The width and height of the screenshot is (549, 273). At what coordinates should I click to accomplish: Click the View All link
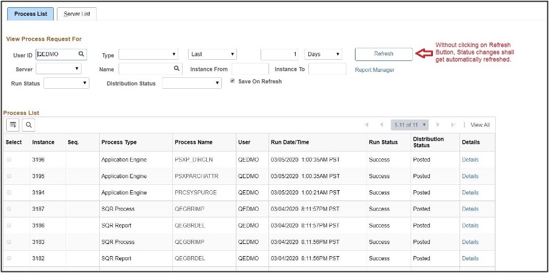coord(480,125)
